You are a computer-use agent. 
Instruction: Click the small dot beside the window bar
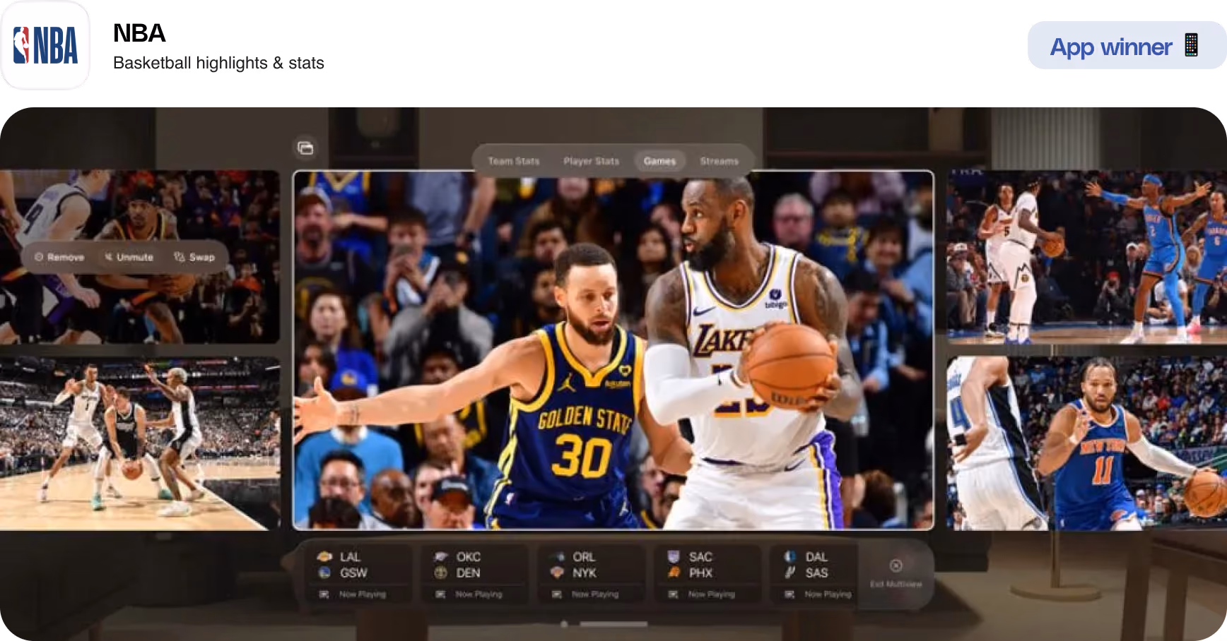coord(564,624)
